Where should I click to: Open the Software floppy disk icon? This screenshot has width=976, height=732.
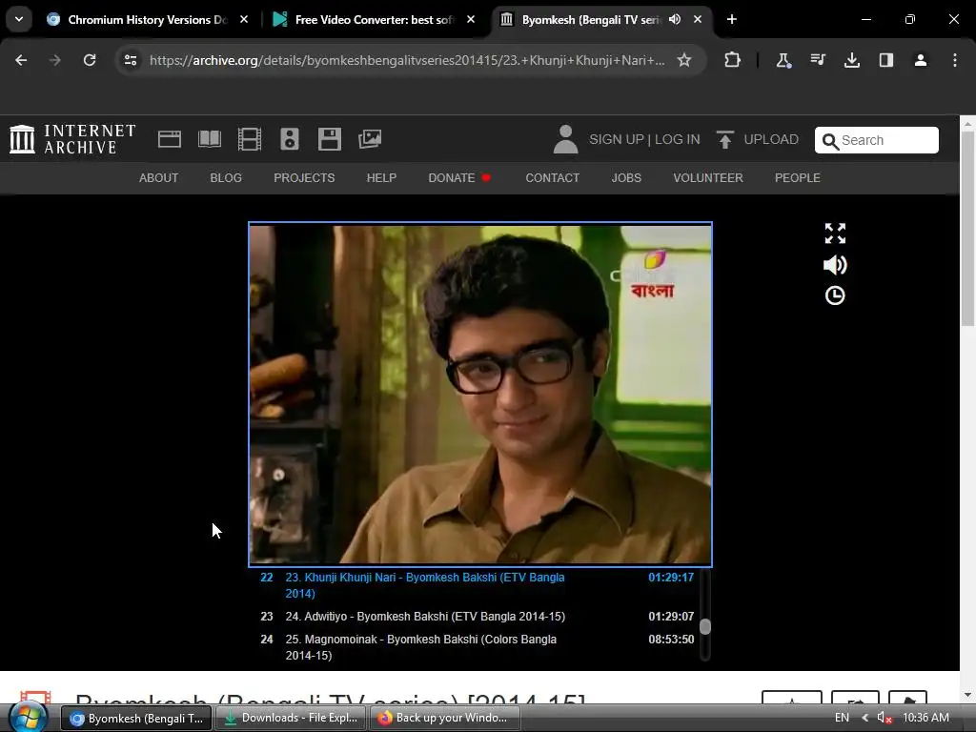pyautogui.click(x=329, y=139)
